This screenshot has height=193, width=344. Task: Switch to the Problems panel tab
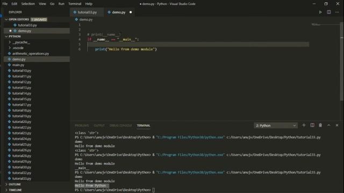click(x=82, y=125)
